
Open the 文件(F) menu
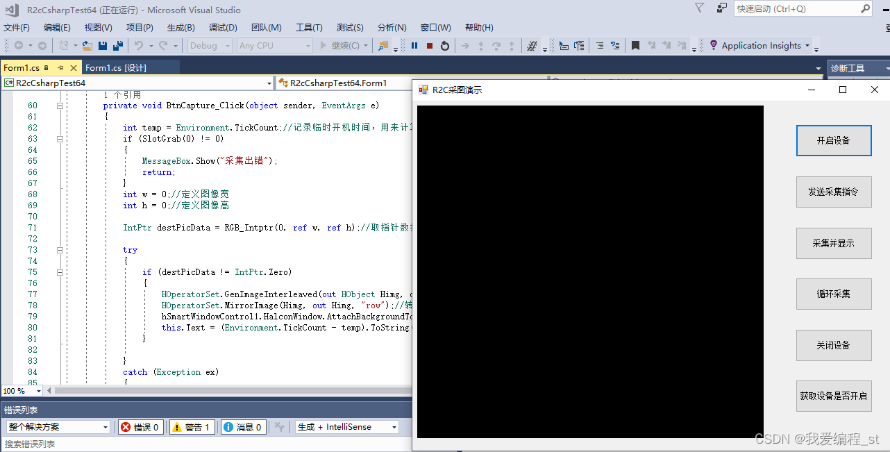tap(17, 28)
